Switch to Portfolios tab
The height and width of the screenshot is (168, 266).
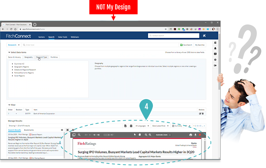pos(54,57)
